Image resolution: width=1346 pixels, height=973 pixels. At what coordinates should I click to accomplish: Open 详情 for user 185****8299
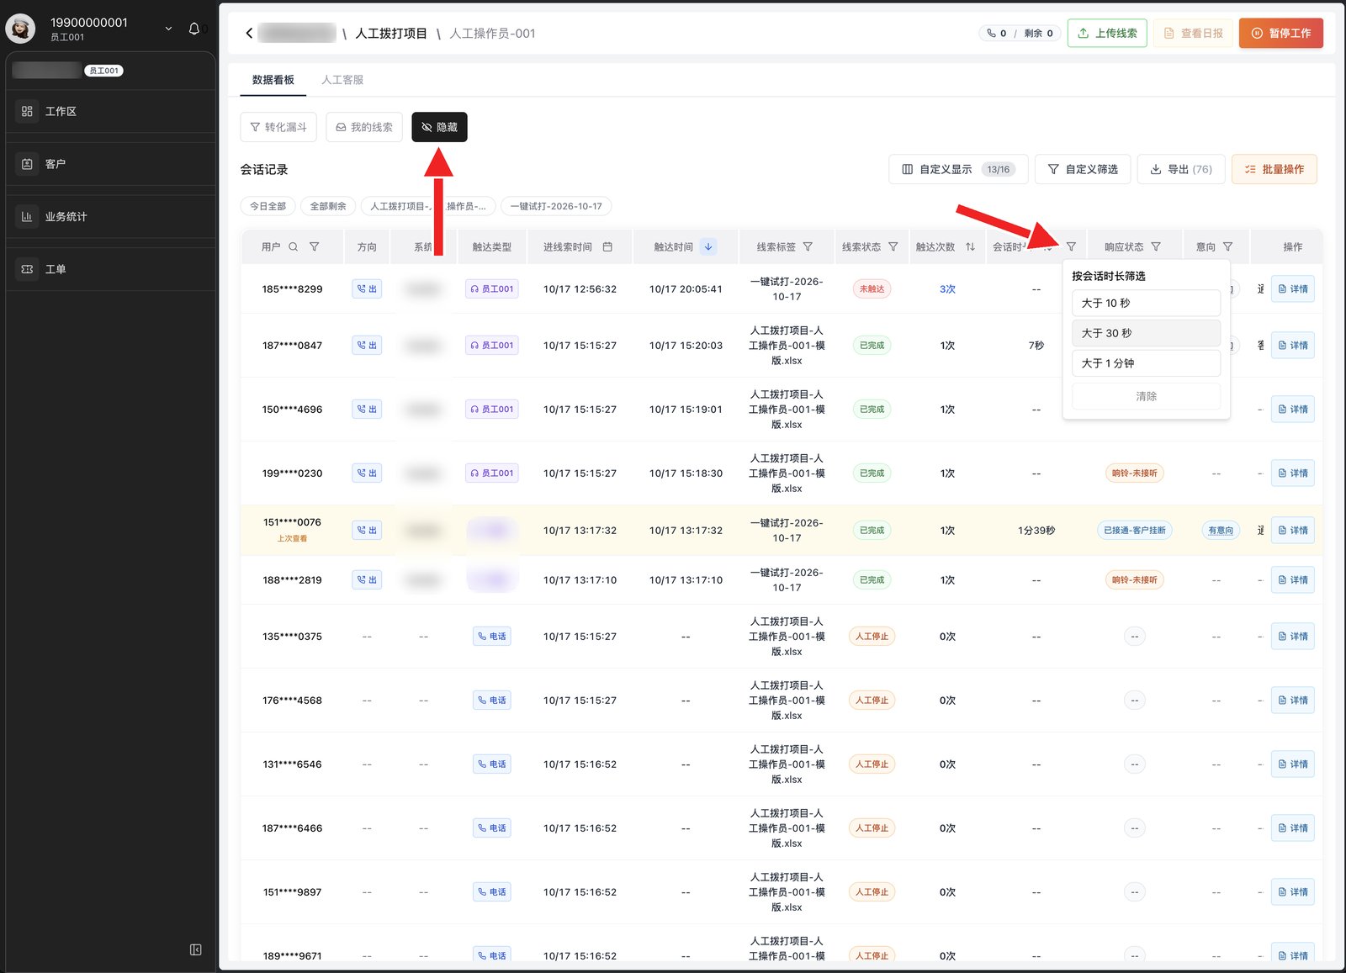(x=1293, y=288)
